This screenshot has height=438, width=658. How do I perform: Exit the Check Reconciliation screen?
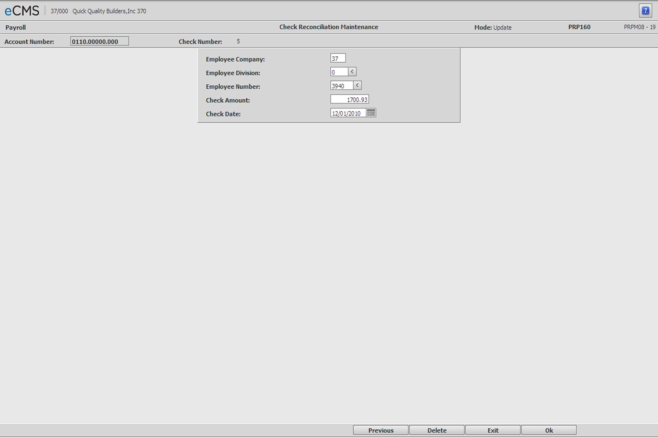[493, 430]
